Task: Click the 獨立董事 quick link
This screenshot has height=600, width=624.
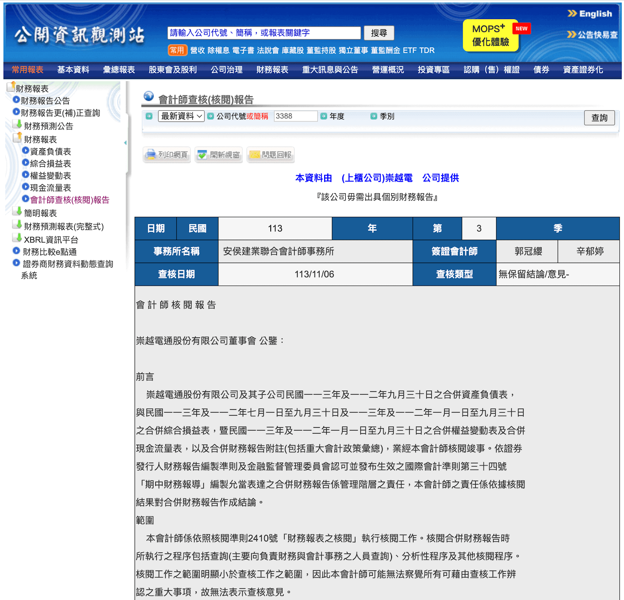Action: click(353, 50)
